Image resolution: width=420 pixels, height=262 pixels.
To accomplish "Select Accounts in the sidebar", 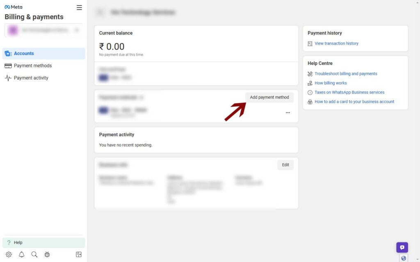I will (43, 54).
